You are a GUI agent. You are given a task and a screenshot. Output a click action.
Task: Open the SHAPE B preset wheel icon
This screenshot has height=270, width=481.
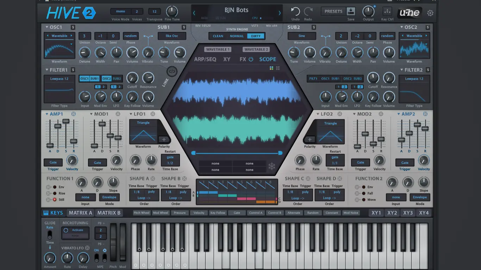pyautogui.click(x=184, y=179)
